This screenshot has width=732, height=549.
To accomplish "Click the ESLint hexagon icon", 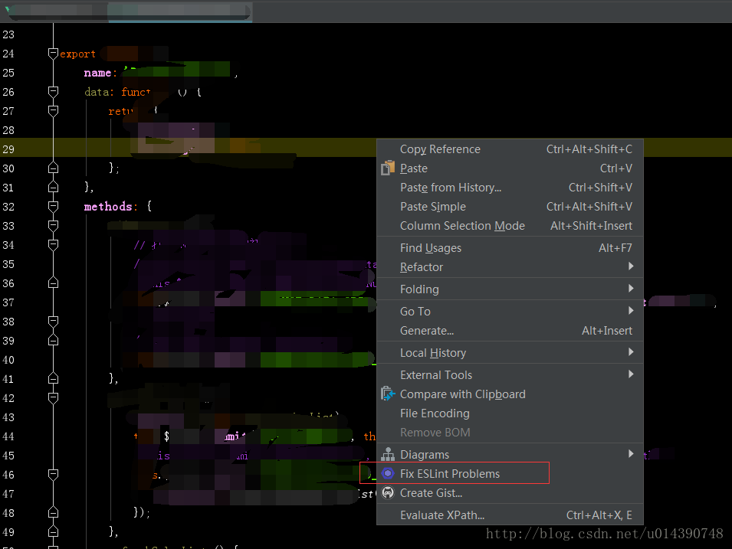I will tap(388, 474).
